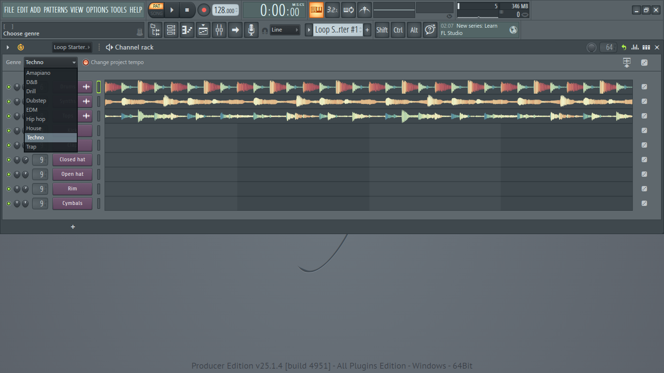664x373 pixels.
Task: Open the graph editor bars icon
Action: point(635,48)
